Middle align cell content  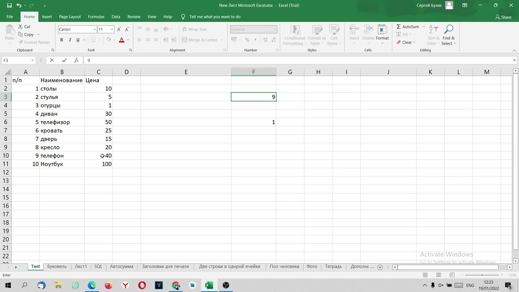pos(148,29)
